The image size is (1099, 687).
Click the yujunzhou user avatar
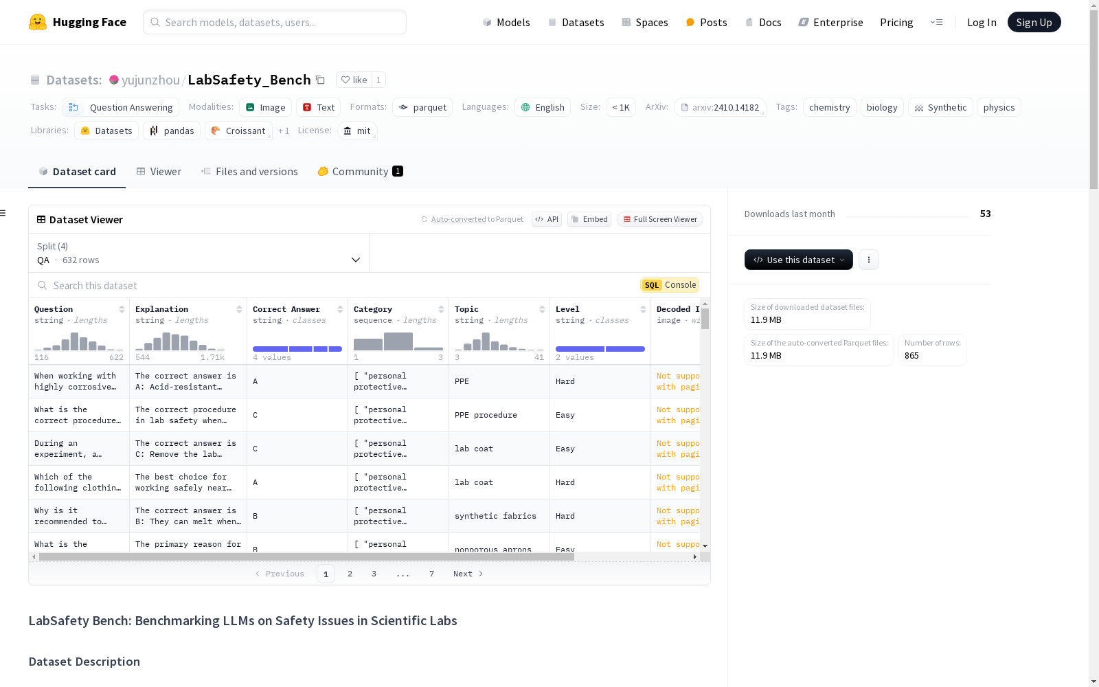point(114,80)
